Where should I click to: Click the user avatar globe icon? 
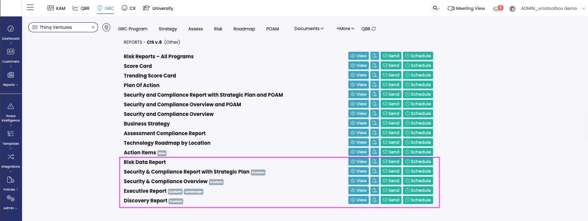pyautogui.click(x=513, y=9)
